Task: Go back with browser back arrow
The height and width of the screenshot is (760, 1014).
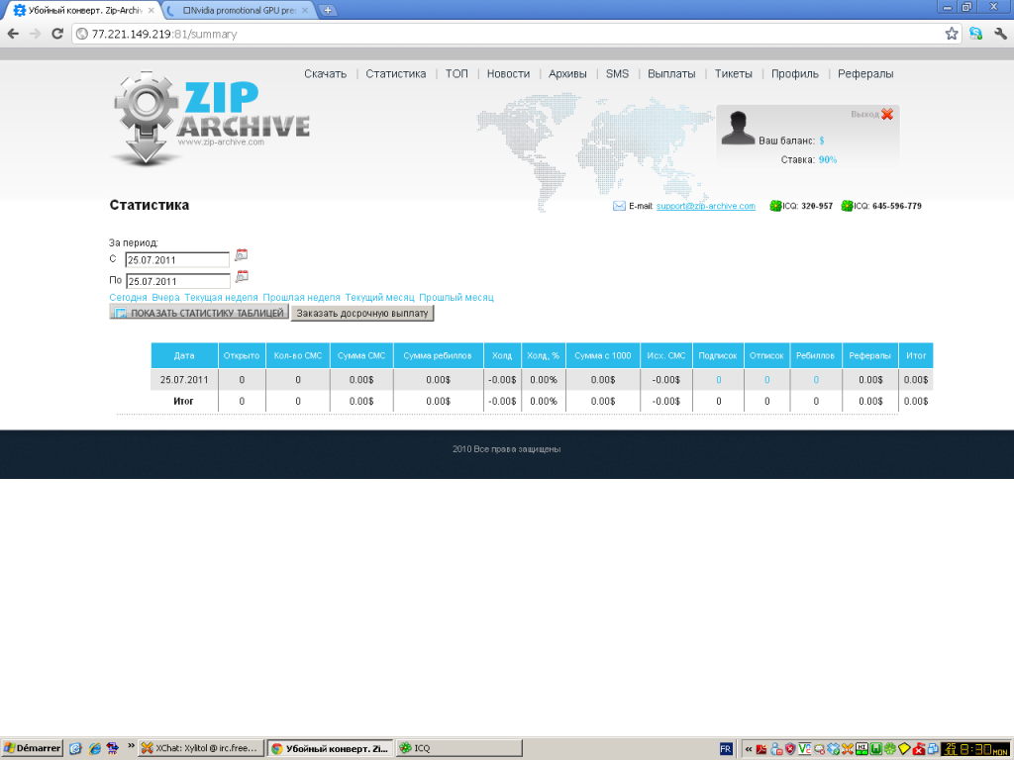Action: click(x=13, y=34)
